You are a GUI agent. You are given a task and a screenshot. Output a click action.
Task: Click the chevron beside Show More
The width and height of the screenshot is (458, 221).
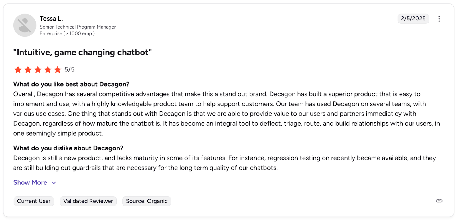click(x=54, y=183)
